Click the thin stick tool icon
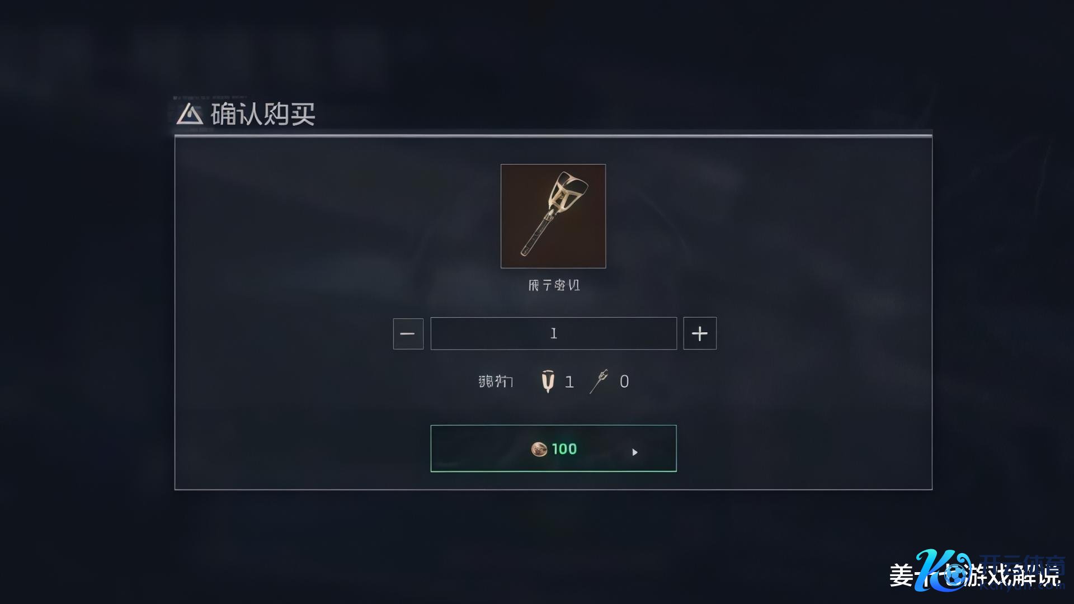 pos(599,381)
